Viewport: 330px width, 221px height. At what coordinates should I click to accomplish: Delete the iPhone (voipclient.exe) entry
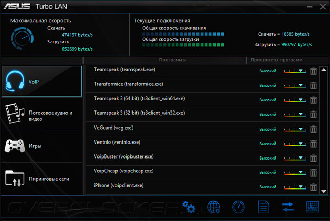click(313, 187)
